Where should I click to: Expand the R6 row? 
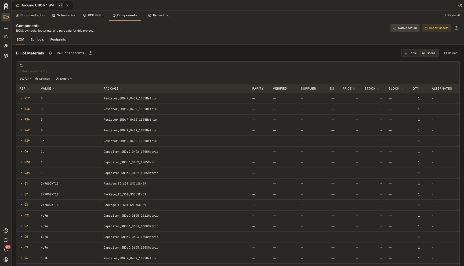(21, 258)
